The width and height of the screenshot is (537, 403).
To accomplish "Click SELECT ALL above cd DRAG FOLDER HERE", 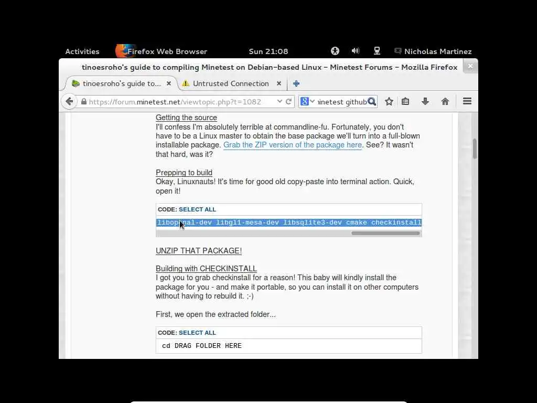I will pos(197,333).
